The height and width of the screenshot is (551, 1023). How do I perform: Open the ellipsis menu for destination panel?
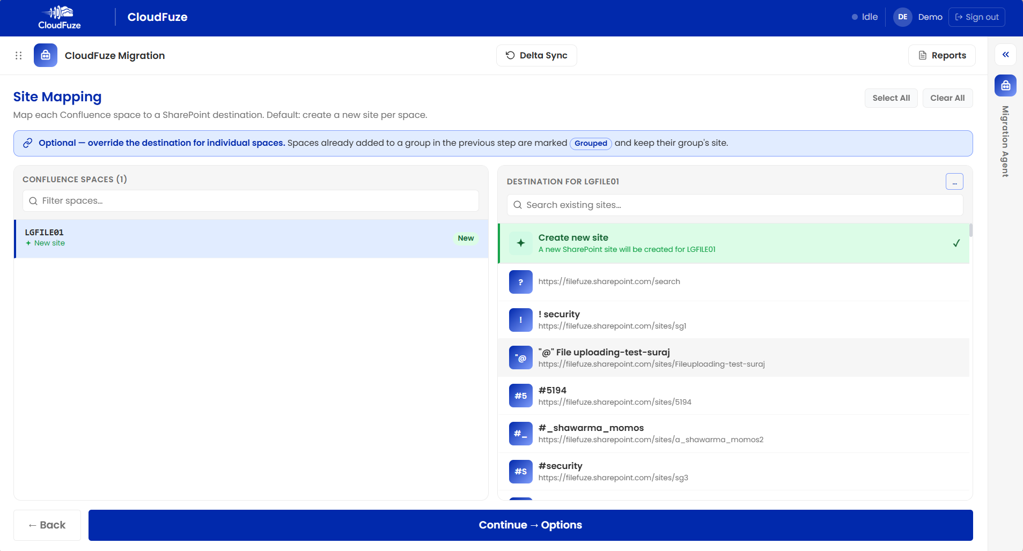click(954, 182)
